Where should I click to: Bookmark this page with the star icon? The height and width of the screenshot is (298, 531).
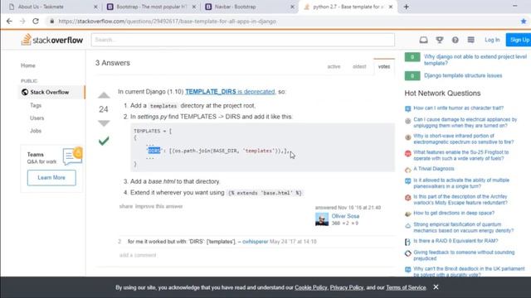524,22
